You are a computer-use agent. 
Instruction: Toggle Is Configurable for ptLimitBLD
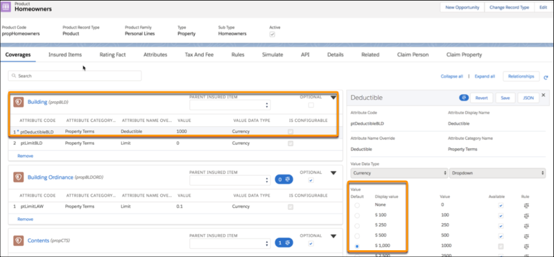[x=291, y=143]
